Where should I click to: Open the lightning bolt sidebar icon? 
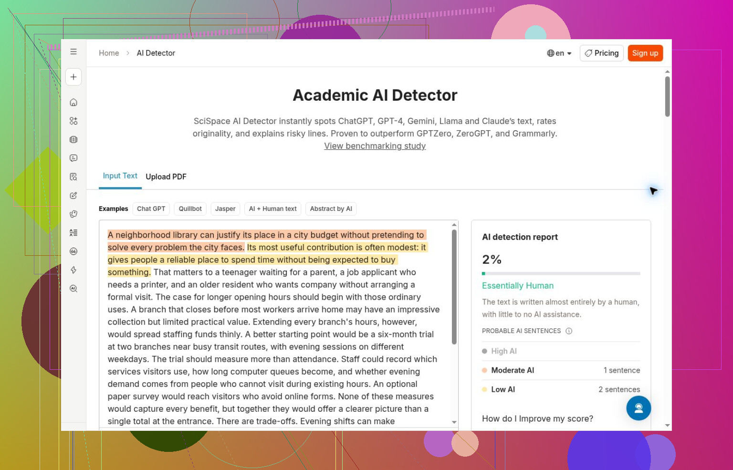(x=73, y=270)
